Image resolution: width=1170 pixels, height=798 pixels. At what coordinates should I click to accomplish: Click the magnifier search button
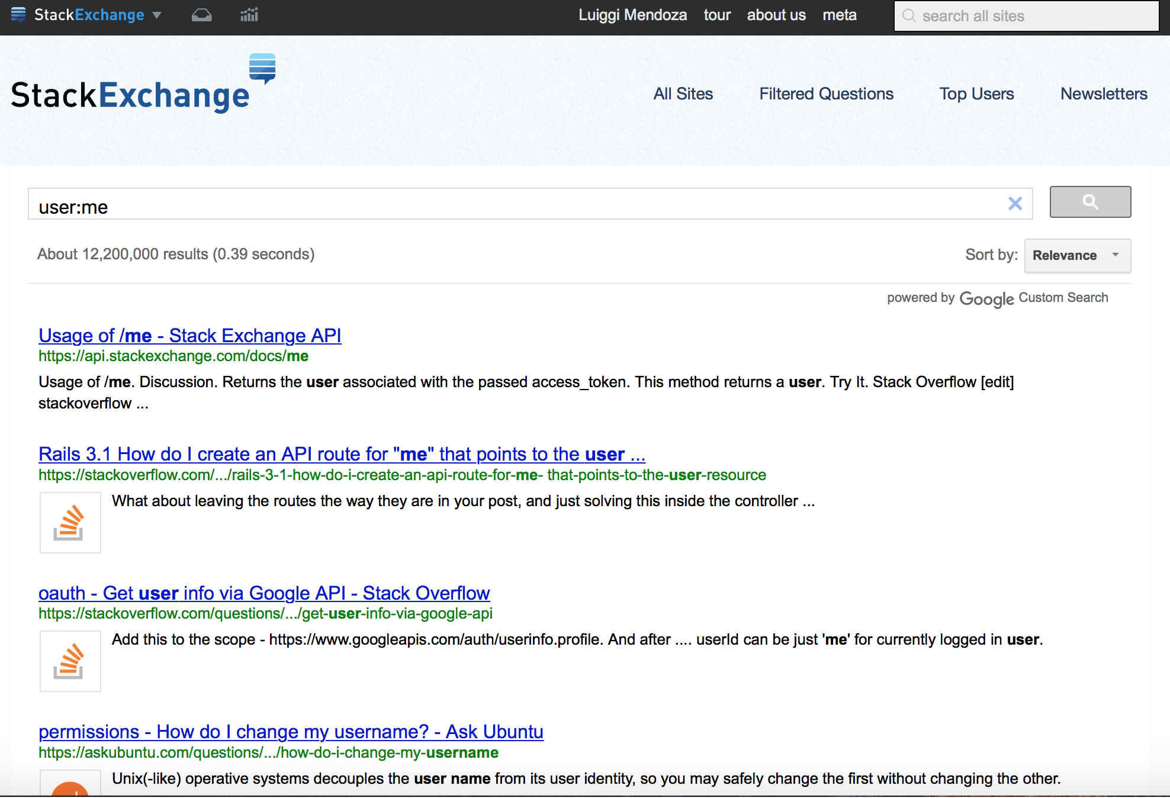point(1090,202)
